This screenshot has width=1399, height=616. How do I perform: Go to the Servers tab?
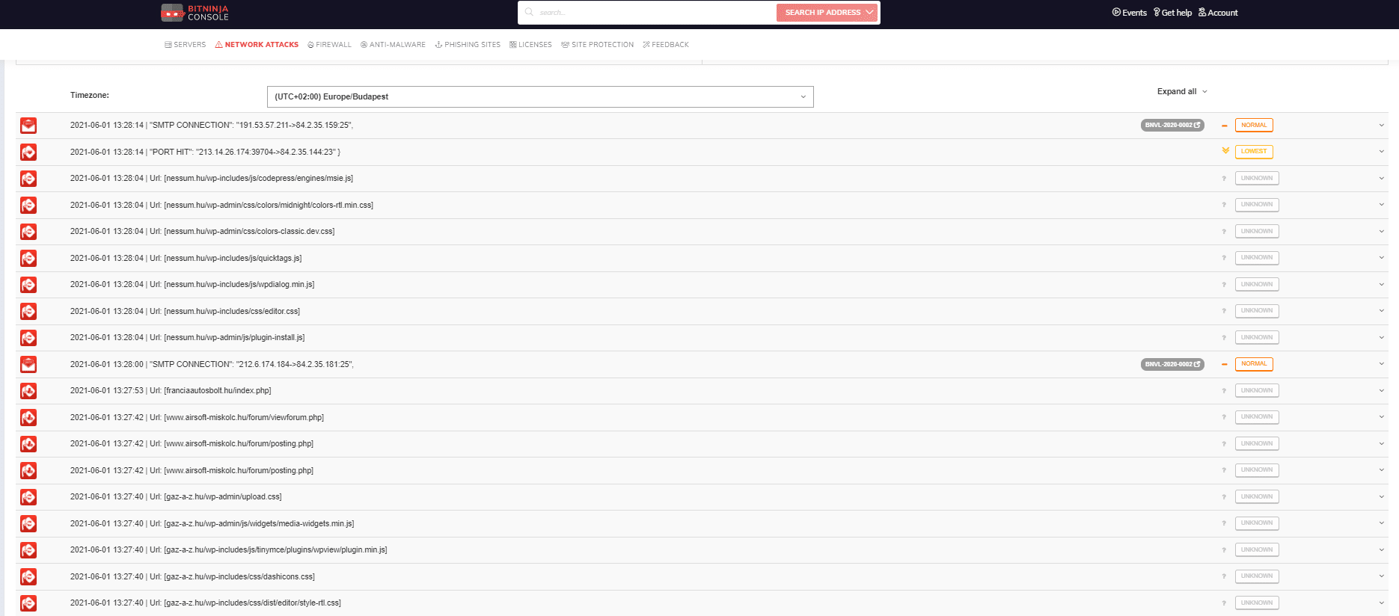[x=185, y=45]
